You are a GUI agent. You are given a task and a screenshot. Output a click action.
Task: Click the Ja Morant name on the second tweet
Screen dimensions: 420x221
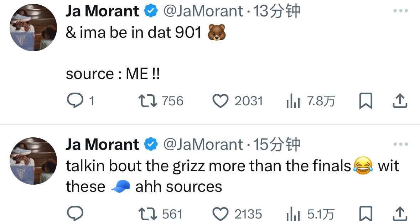pos(102,144)
